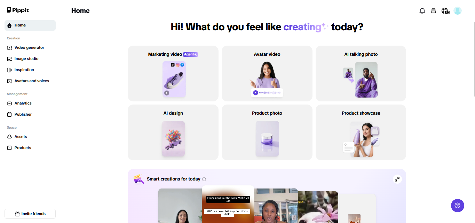Select the AI talking photo card

pyautogui.click(x=361, y=74)
